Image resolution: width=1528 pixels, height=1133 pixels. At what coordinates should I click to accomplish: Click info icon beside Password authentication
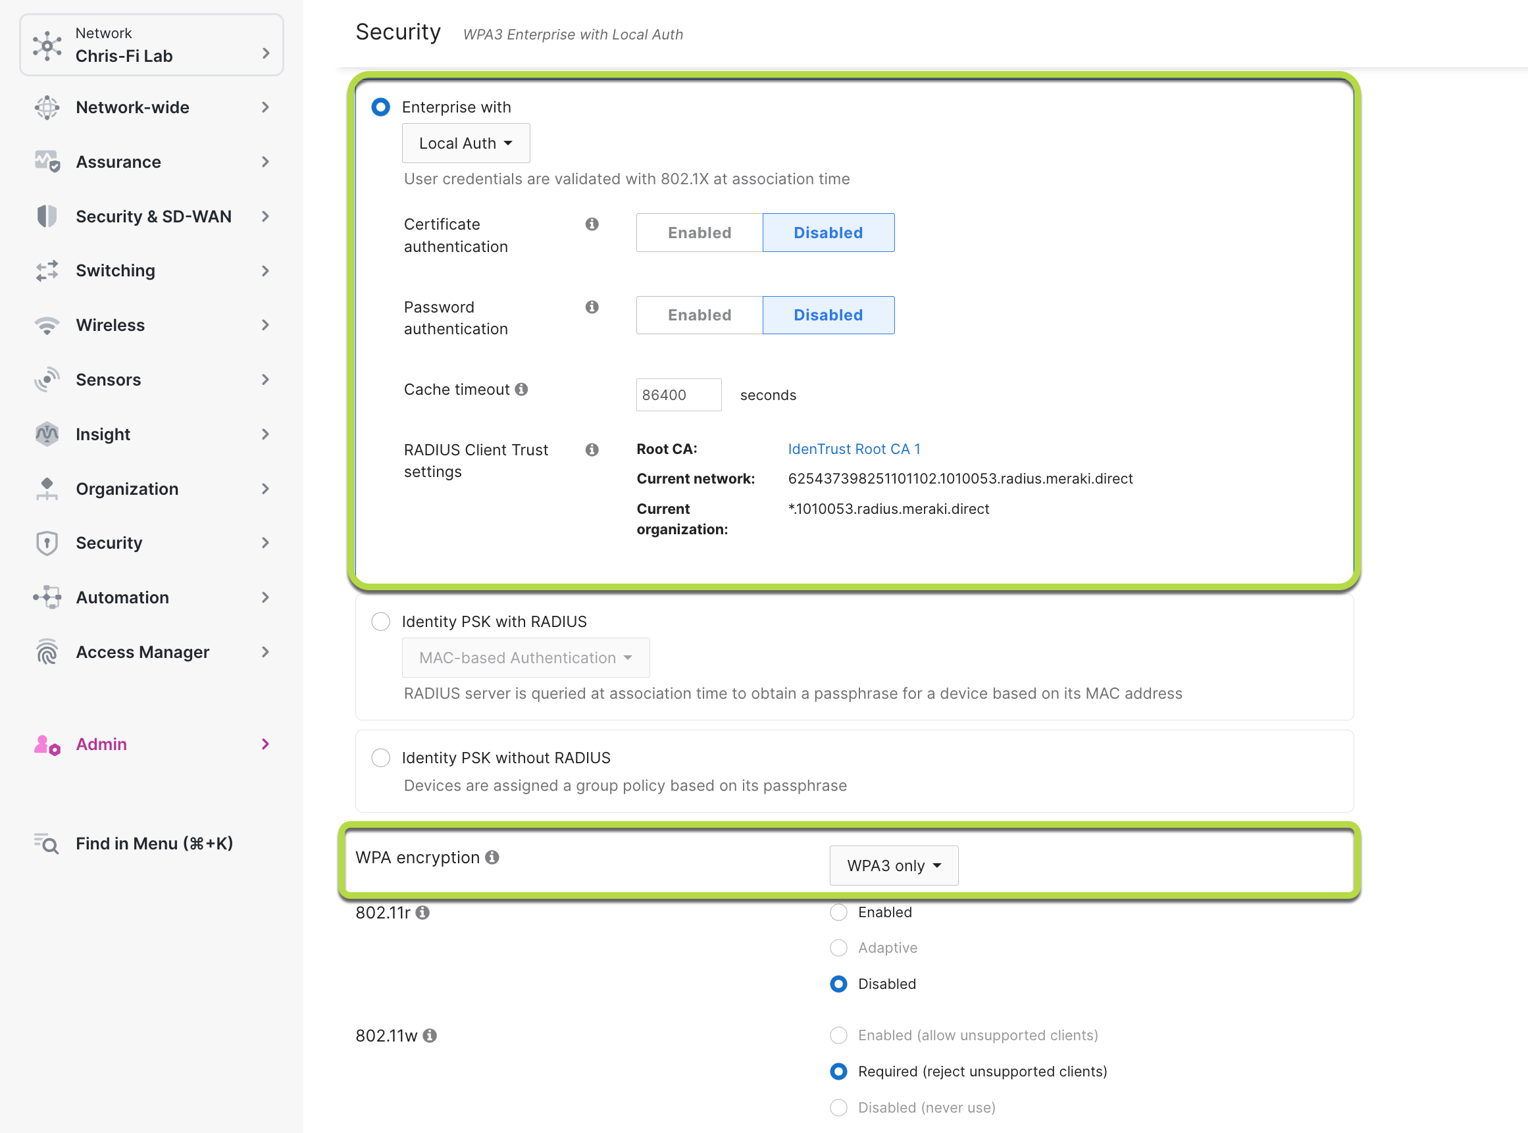coord(592,307)
